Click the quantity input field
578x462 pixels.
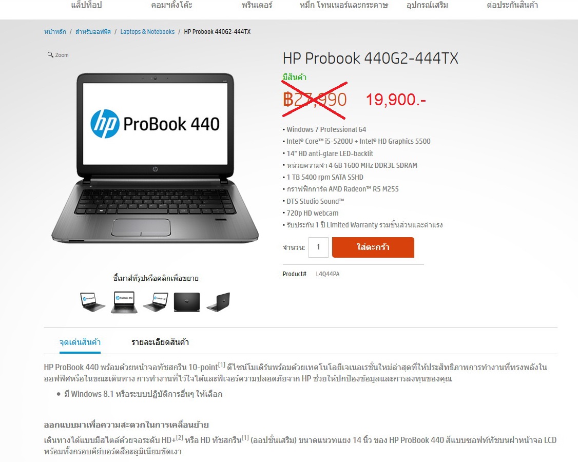318,247
